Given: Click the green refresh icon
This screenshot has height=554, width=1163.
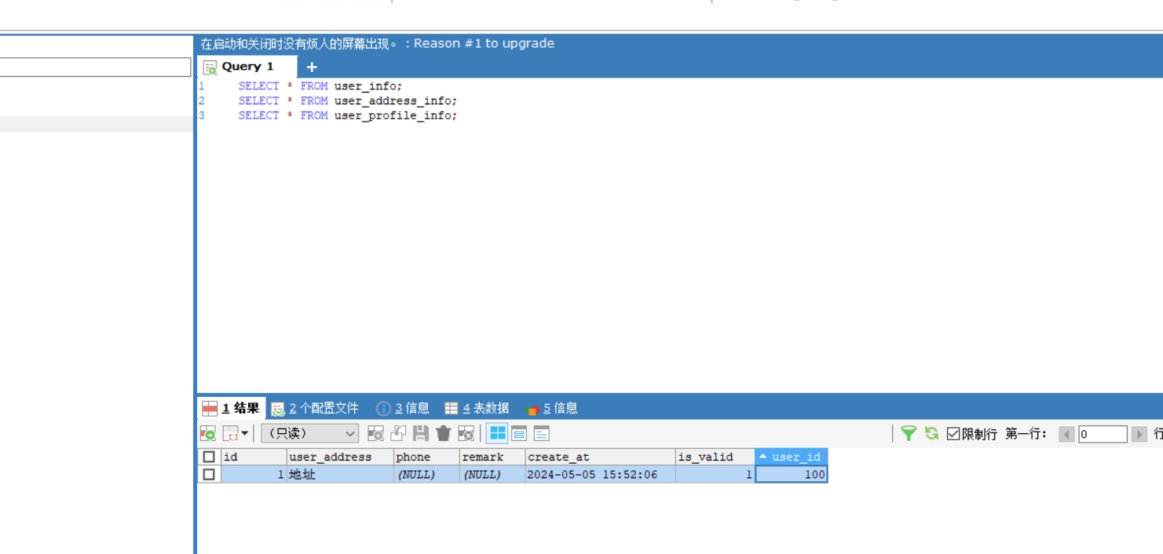Looking at the screenshot, I should [931, 433].
